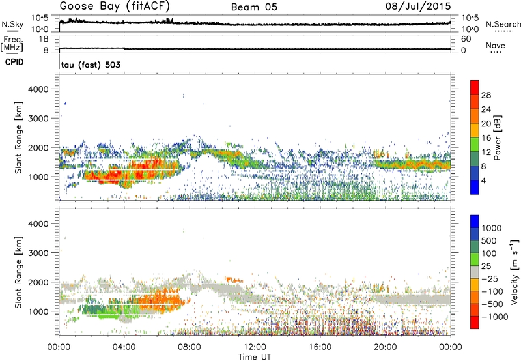Click the 1000 tick on velocity colorbar
This screenshot has height=361, width=521.
(x=491, y=228)
